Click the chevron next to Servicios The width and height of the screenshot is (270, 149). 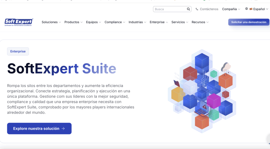coord(187,22)
